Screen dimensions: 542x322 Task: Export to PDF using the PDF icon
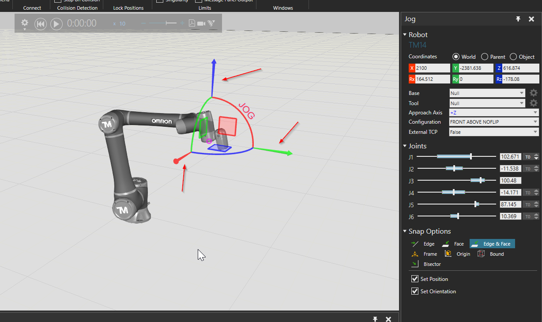click(x=192, y=23)
